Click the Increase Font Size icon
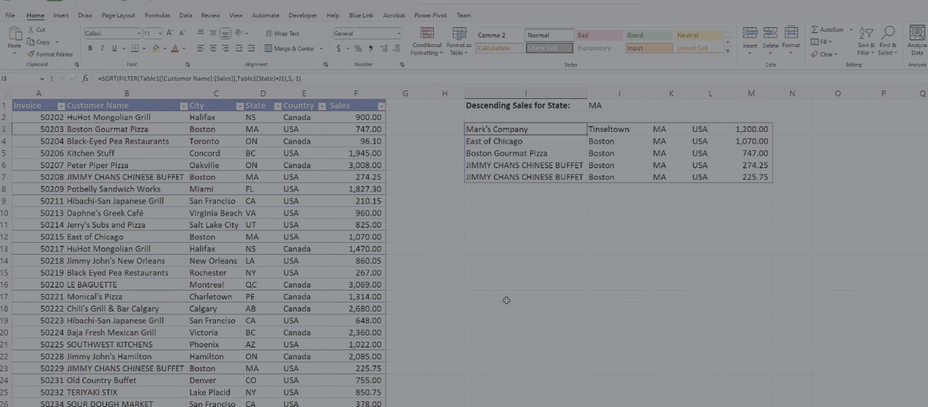This screenshot has height=407, width=928. click(x=169, y=33)
